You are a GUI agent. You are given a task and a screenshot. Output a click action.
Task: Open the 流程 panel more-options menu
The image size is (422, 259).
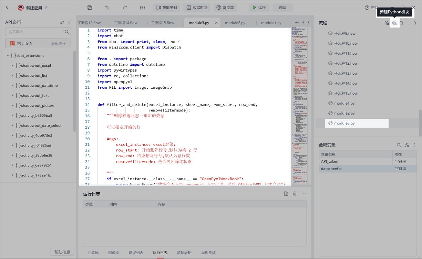(409, 23)
